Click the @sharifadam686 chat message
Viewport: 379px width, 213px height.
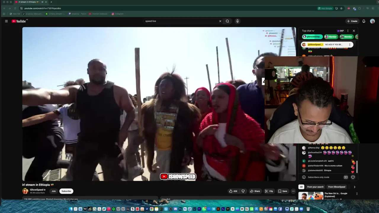323,166
